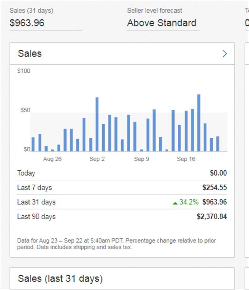Image resolution: width=249 pixels, height=290 pixels.
Task: Open the Sales card via the chevron arrow
Action: coord(224,53)
